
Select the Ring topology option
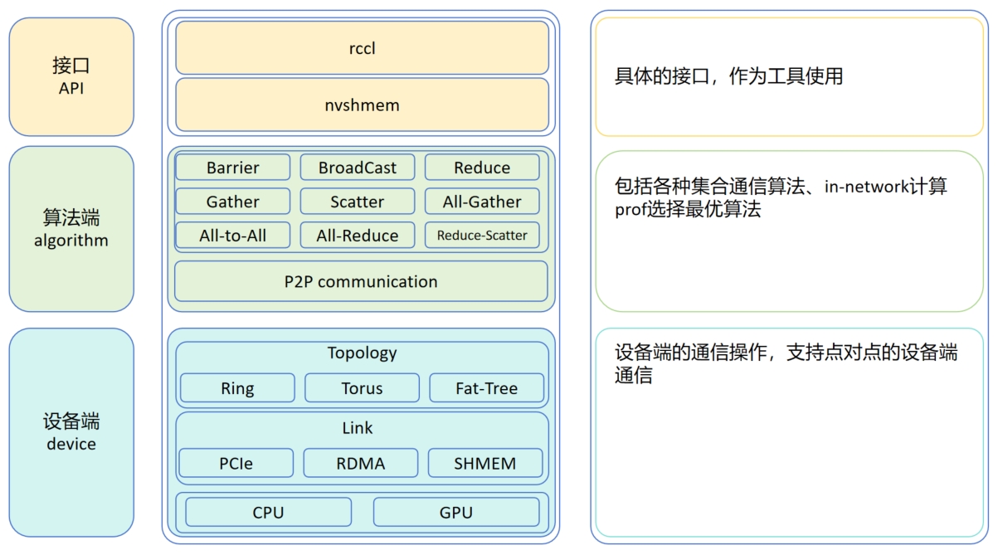[x=236, y=387]
